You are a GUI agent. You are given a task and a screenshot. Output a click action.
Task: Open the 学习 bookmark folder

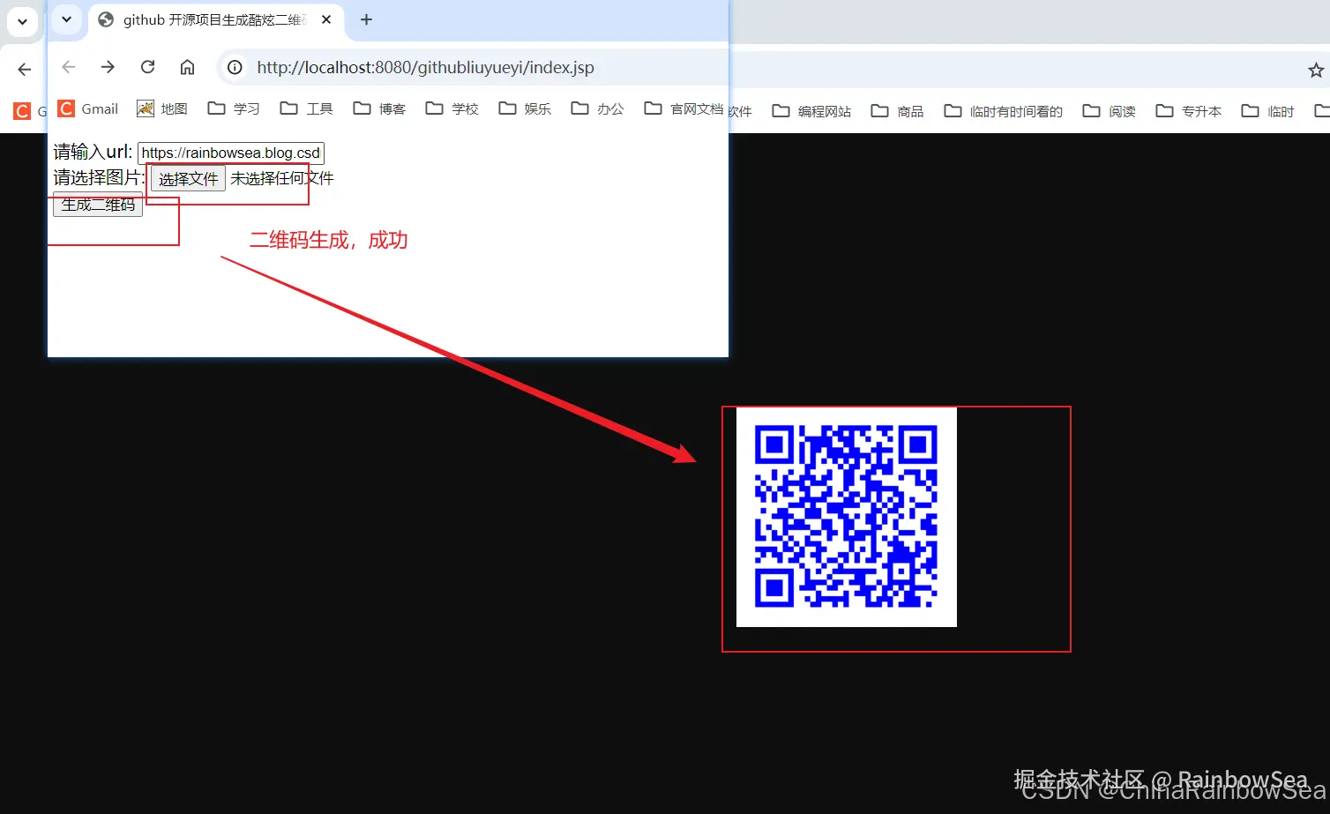pyautogui.click(x=234, y=108)
